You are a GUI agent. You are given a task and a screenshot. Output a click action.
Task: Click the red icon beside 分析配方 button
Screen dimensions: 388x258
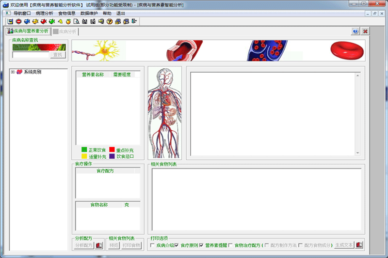pyautogui.click(x=98, y=245)
